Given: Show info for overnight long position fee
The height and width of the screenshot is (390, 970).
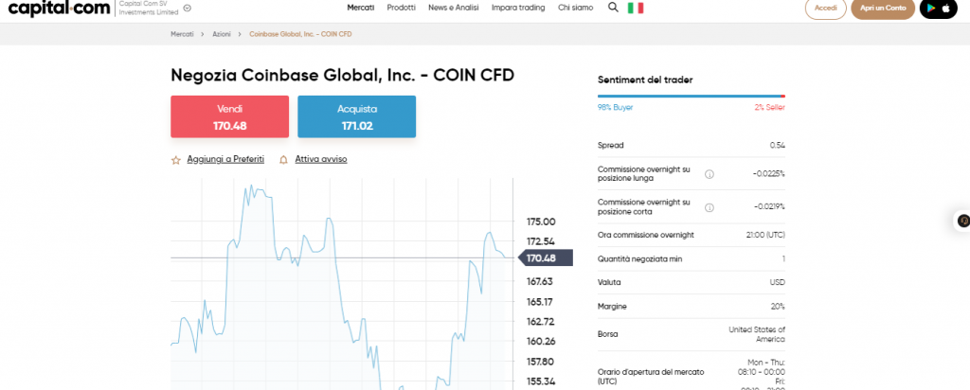Looking at the screenshot, I should coord(709,174).
